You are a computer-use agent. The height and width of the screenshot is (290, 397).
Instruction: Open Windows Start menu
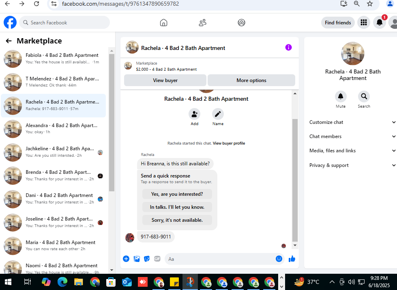[x=8, y=282]
